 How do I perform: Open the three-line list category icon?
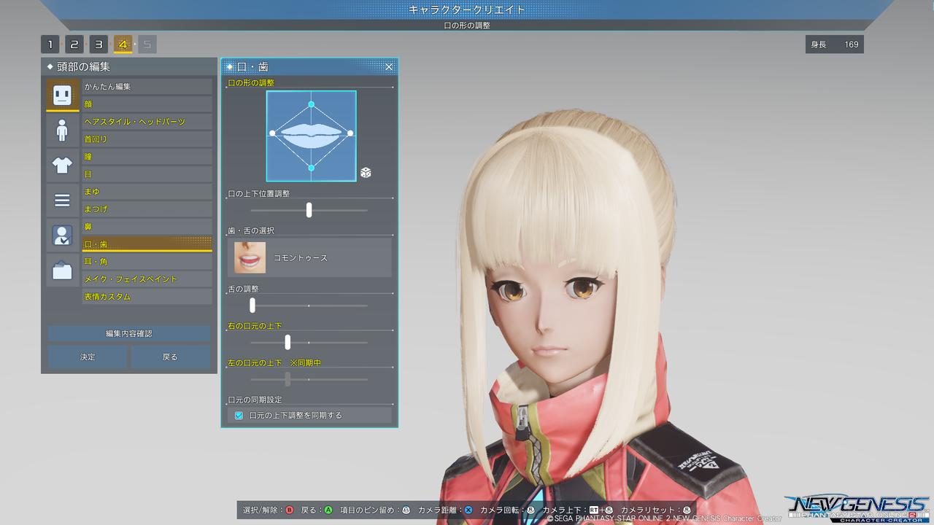tap(62, 200)
